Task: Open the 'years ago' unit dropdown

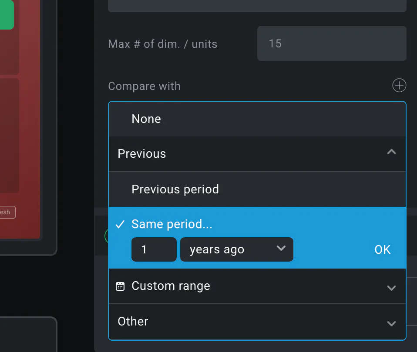Action: coord(236,249)
